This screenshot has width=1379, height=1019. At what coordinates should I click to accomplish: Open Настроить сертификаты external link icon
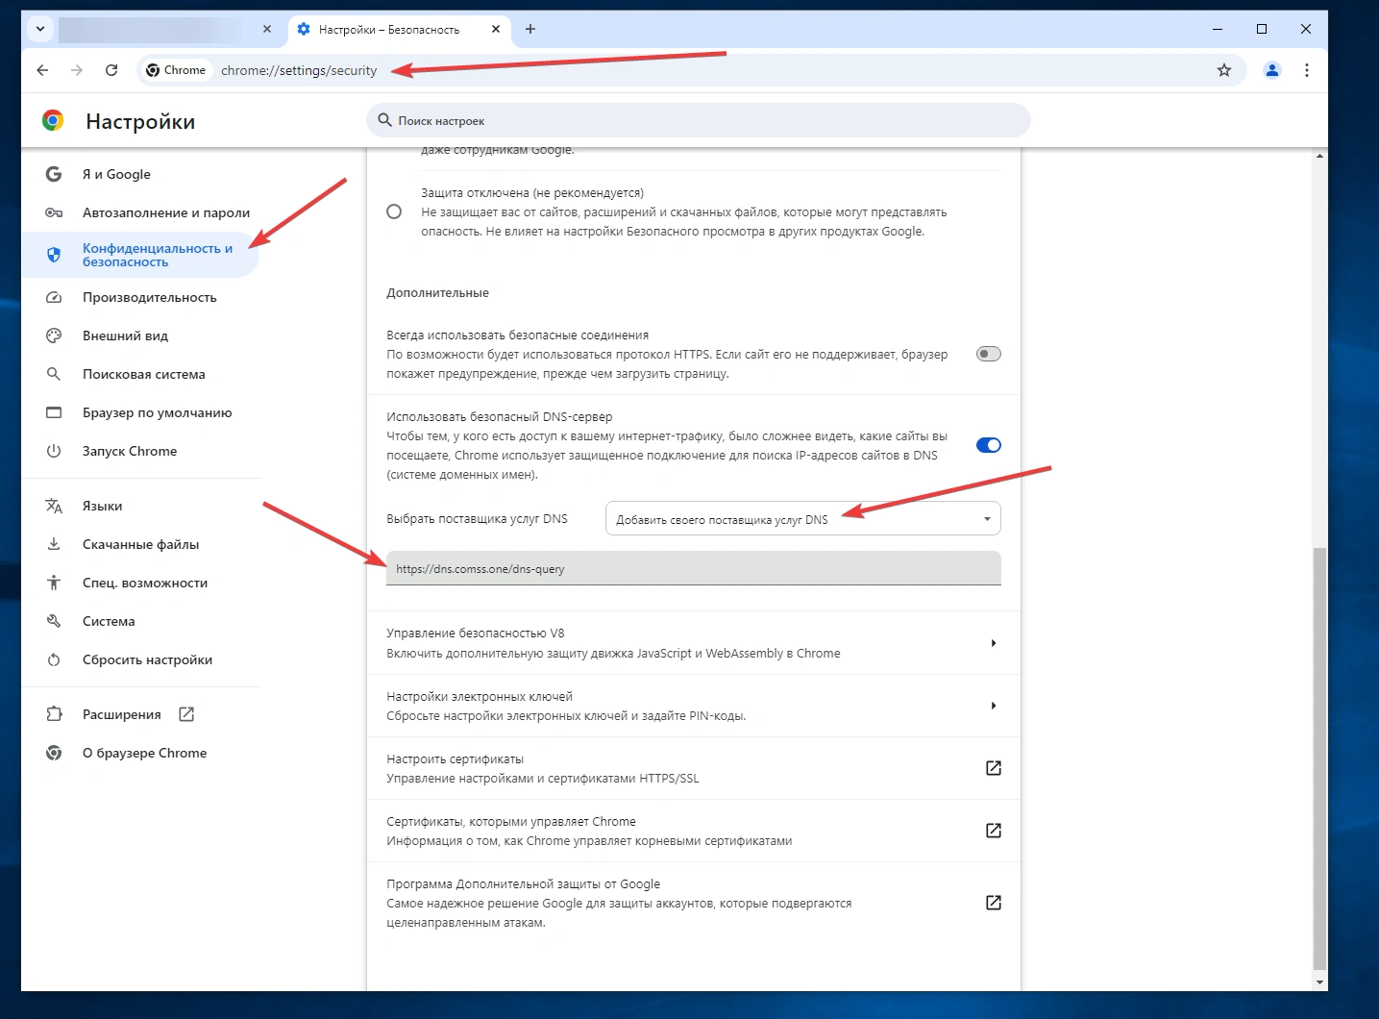(994, 768)
